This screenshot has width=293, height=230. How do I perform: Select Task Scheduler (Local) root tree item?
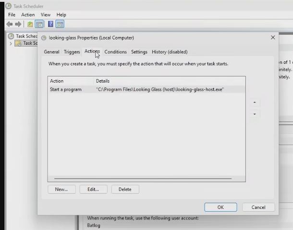click(23, 36)
